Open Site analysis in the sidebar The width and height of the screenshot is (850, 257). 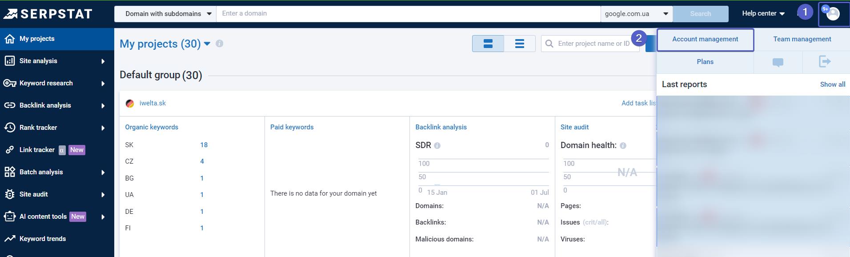(57, 61)
